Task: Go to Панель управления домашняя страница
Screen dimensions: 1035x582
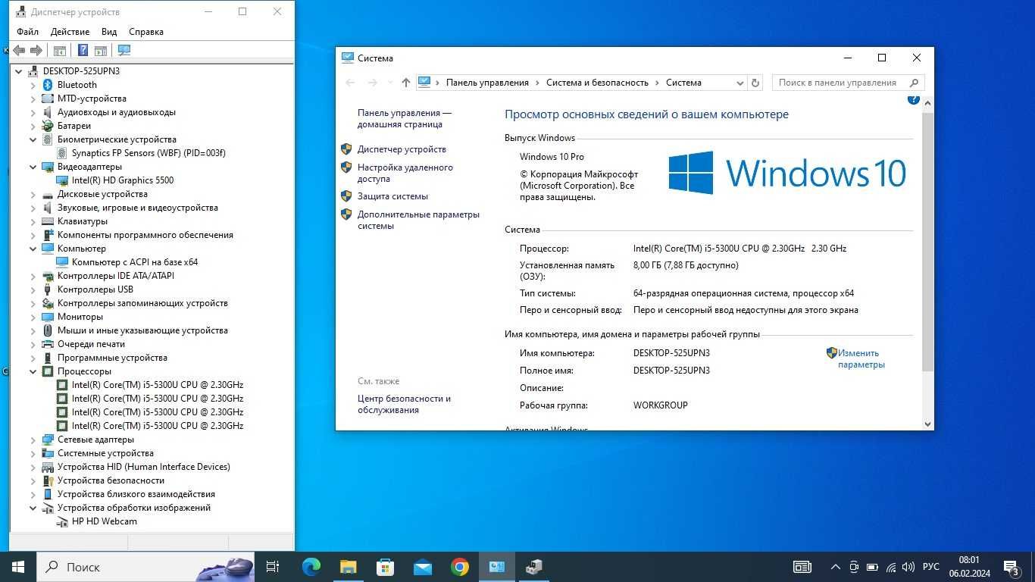Action: tap(404, 118)
